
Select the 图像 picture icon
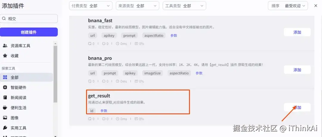(x=5, y=118)
